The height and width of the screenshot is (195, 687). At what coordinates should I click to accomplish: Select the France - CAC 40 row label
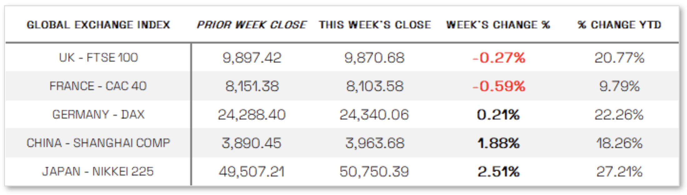[98, 86]
